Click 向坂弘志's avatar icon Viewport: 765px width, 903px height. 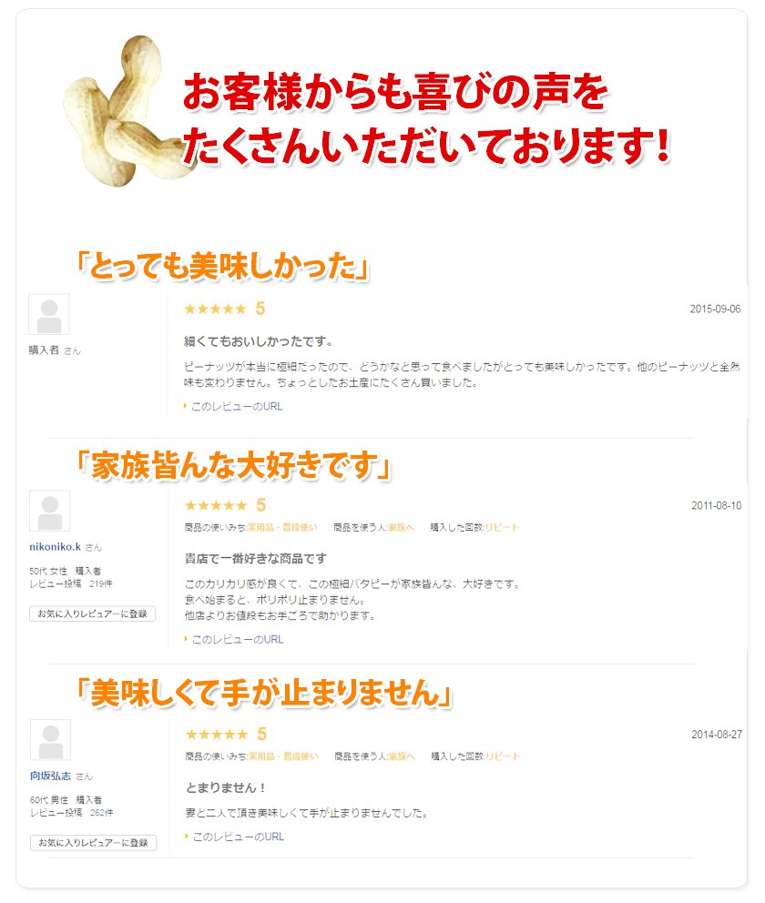(x=51, y=740)
